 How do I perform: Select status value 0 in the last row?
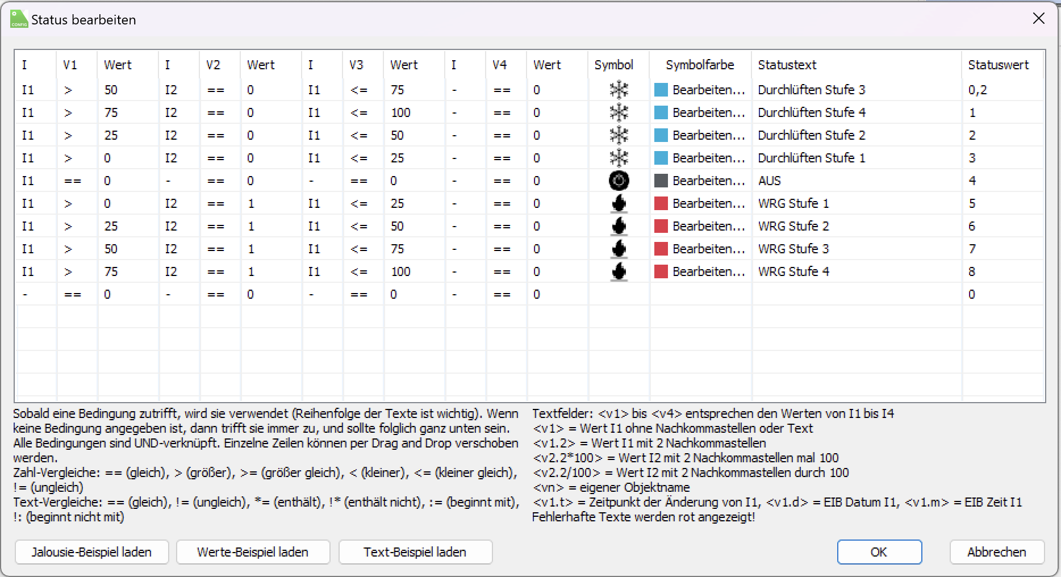1002,294
